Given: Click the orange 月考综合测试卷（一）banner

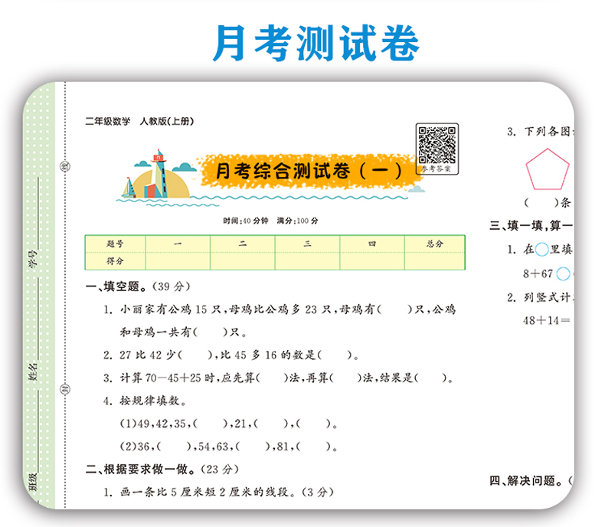Looking at the screenshot, I should coord(307,171).
